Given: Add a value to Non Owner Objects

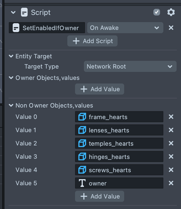Looking at the screenshot, I should [100, 196].
